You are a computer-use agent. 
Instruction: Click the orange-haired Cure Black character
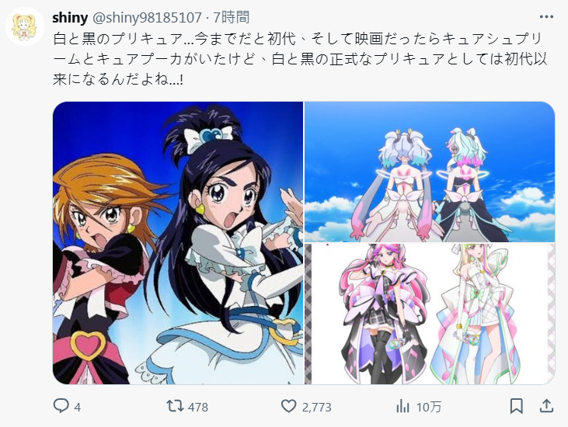pyautogui.click(x=102, y=268)
